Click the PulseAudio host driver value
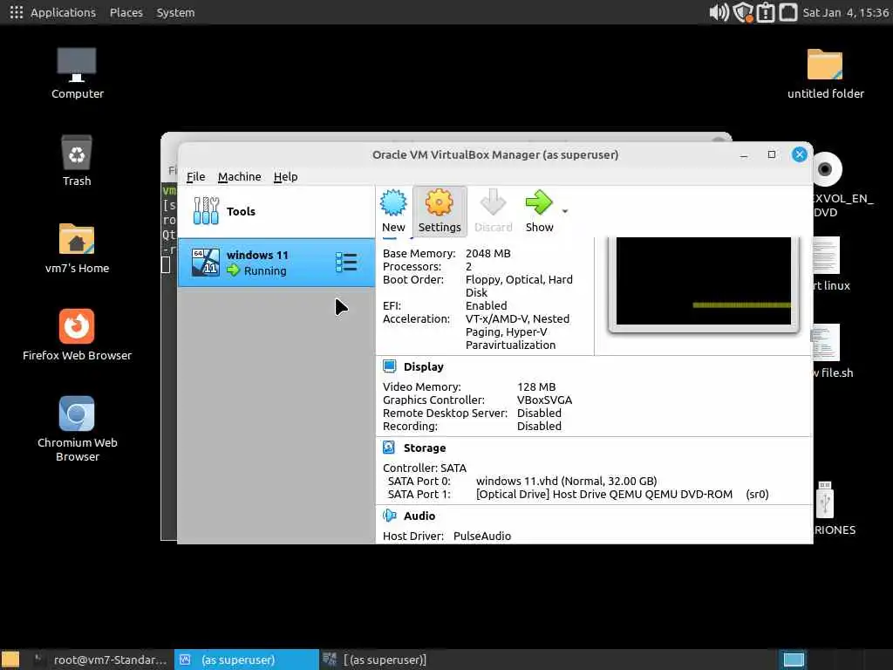 [481, 537]
